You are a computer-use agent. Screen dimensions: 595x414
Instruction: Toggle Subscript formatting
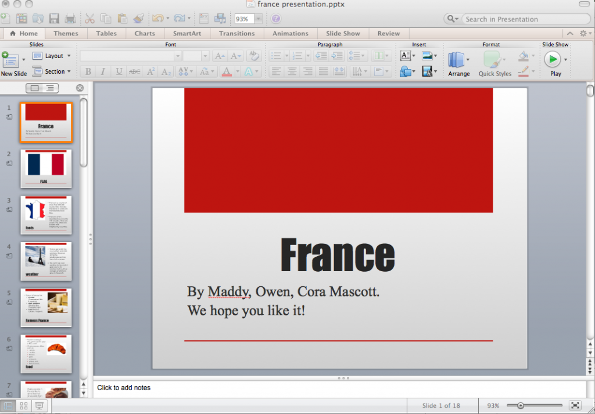click(x=166, y=71)
